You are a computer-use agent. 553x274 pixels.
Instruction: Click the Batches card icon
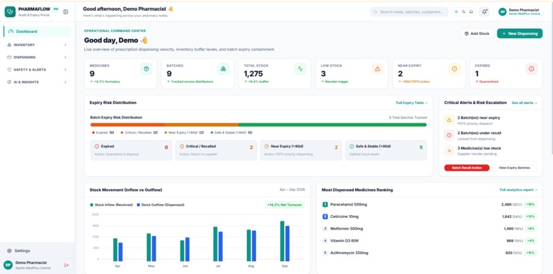223,69
